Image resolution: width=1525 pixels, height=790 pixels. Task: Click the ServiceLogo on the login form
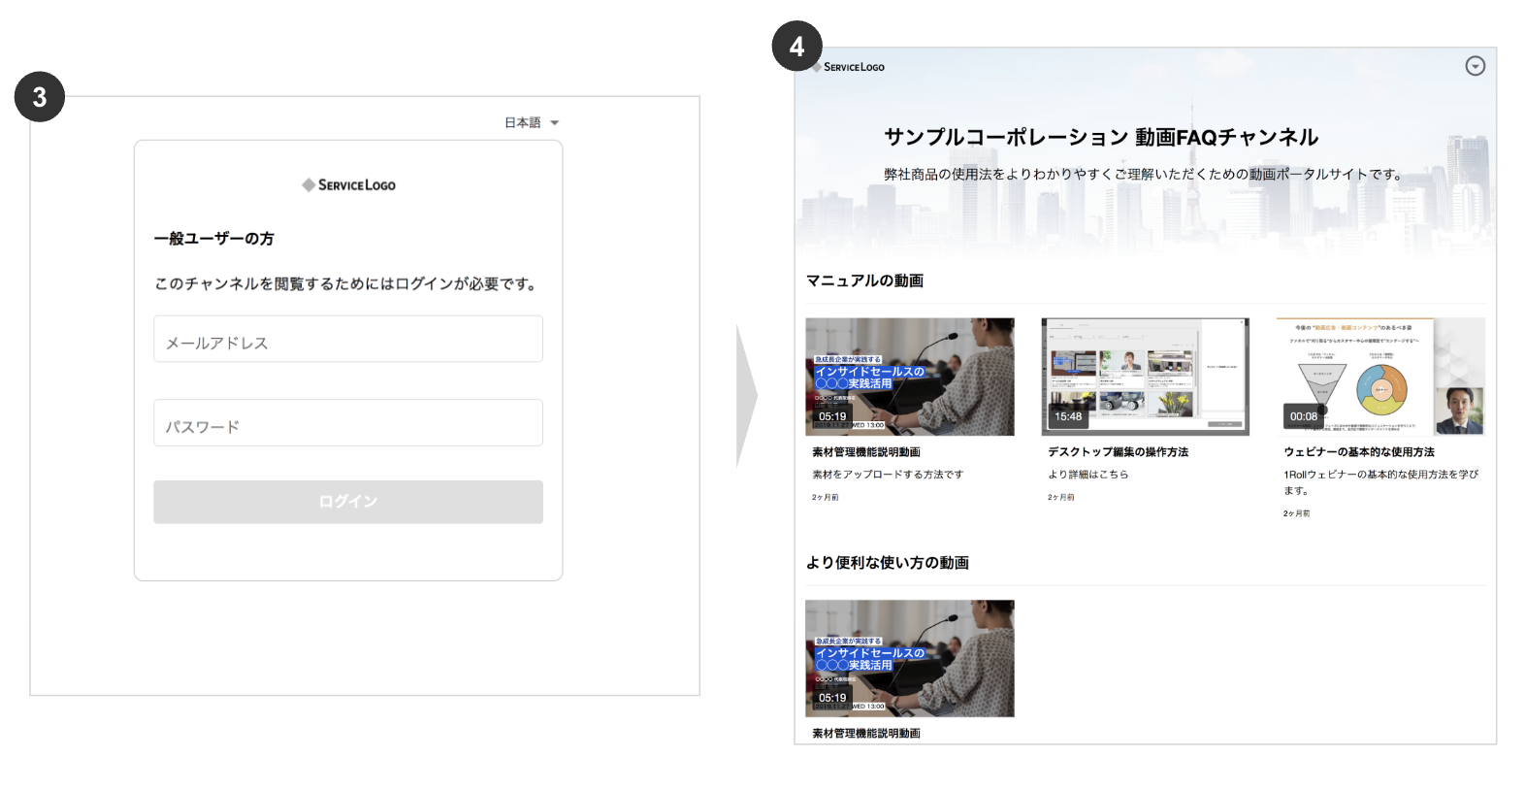point(348,184)
